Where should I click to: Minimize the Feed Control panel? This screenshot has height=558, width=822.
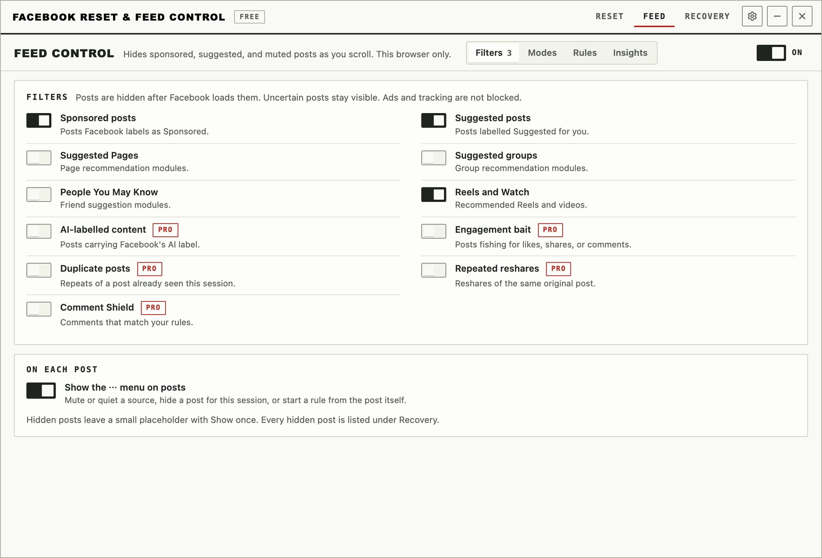point(777,16)
